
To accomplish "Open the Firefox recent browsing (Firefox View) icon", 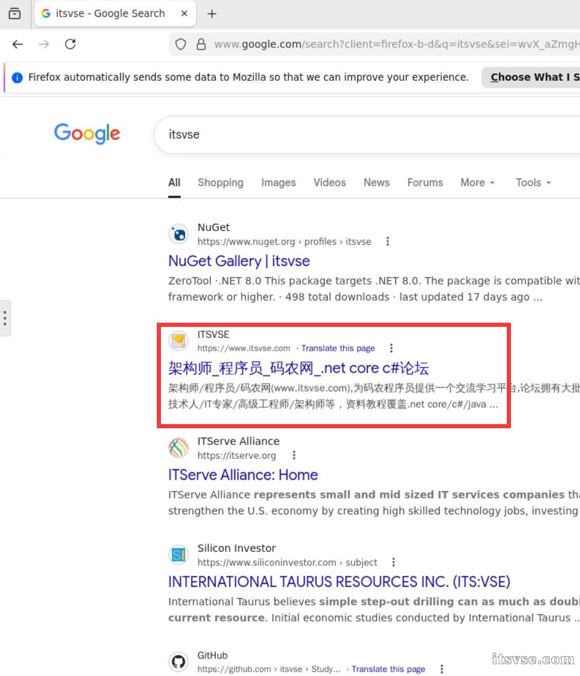I will coord(15,14).
